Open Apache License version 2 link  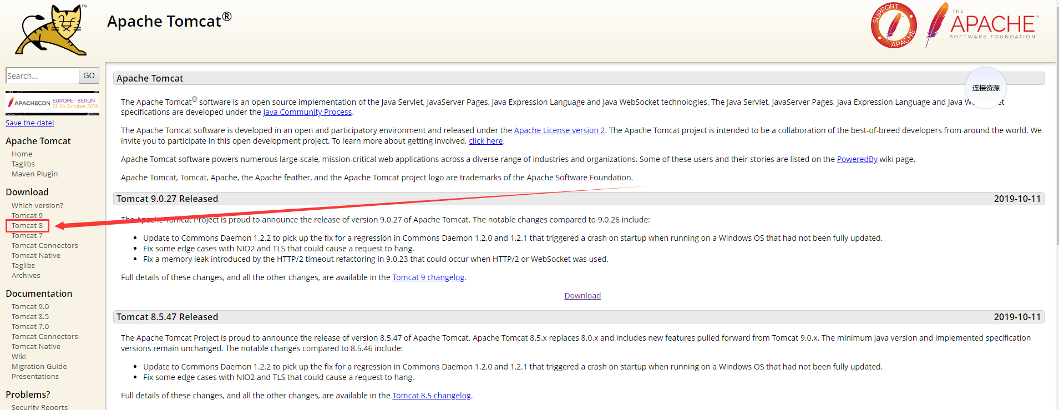point(559,130)
